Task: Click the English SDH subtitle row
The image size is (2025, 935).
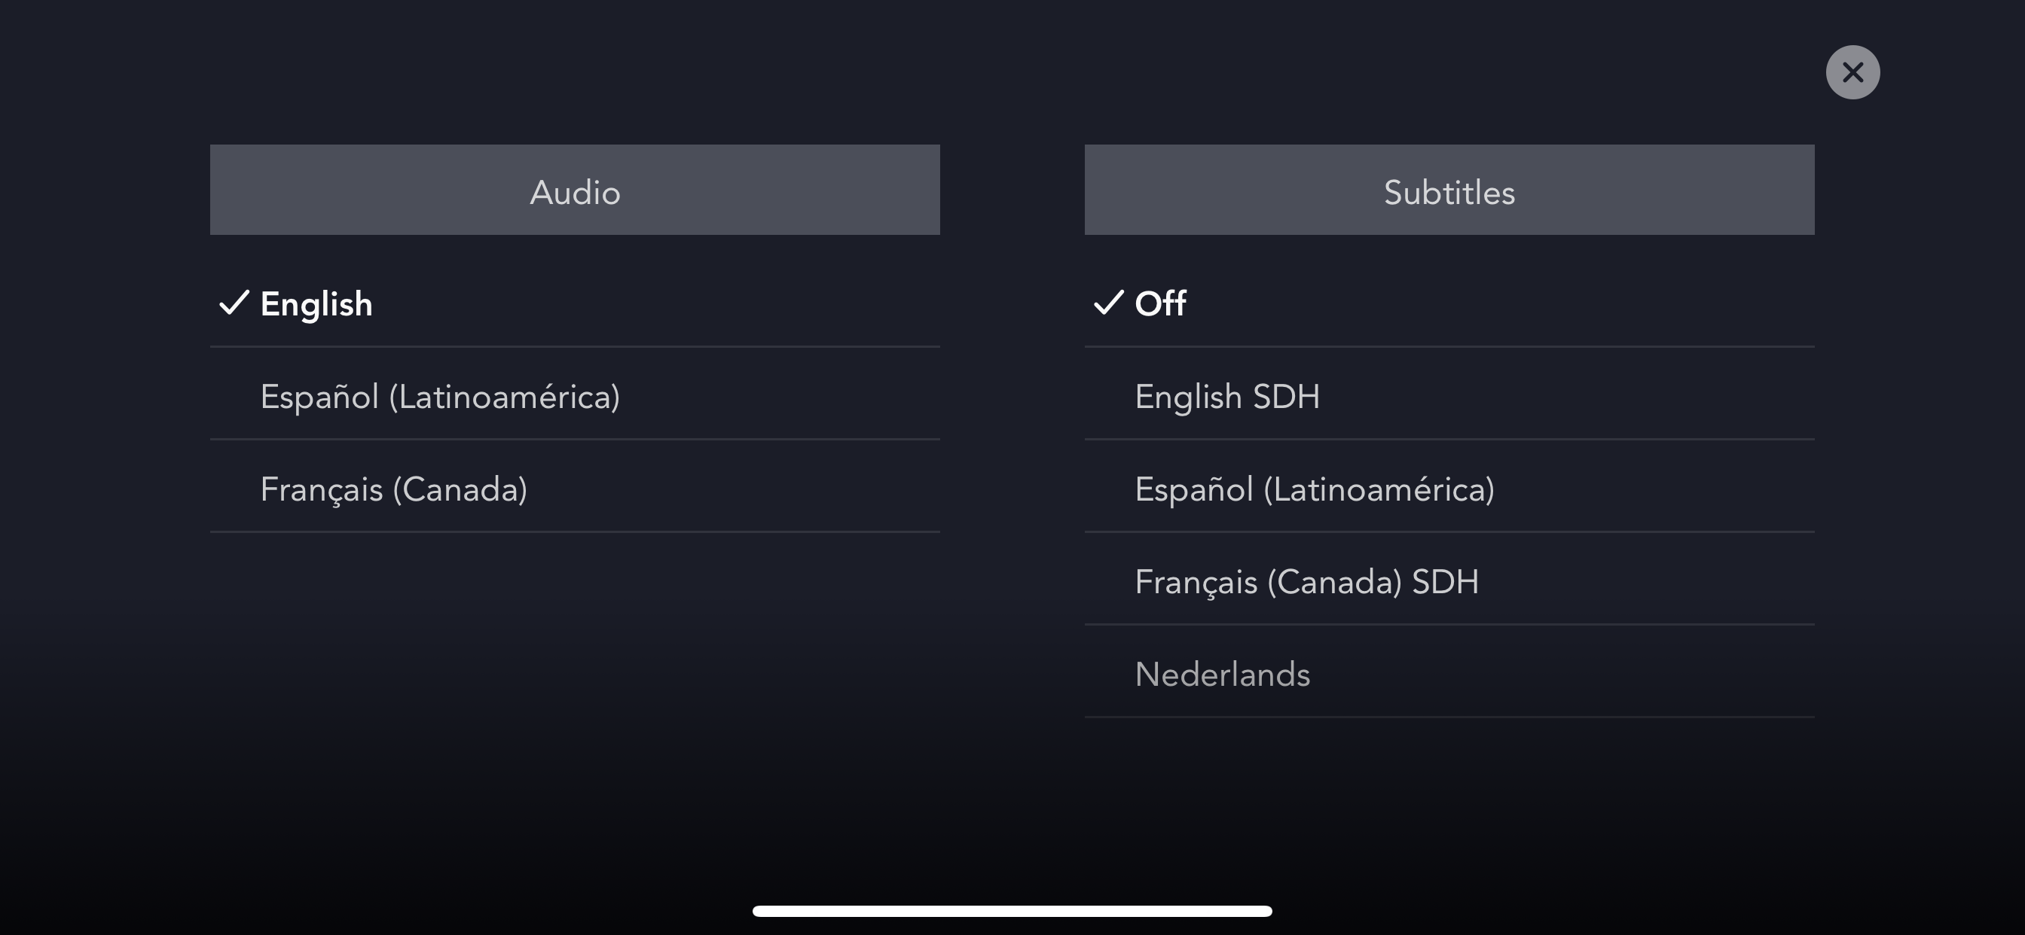Action: click(1449, 397)
